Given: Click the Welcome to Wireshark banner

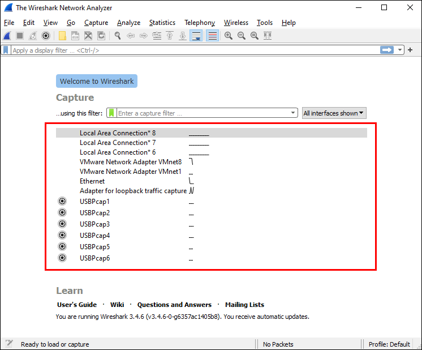Looking at the screenshot, I should pyautogui.click(x=97, y=81).
